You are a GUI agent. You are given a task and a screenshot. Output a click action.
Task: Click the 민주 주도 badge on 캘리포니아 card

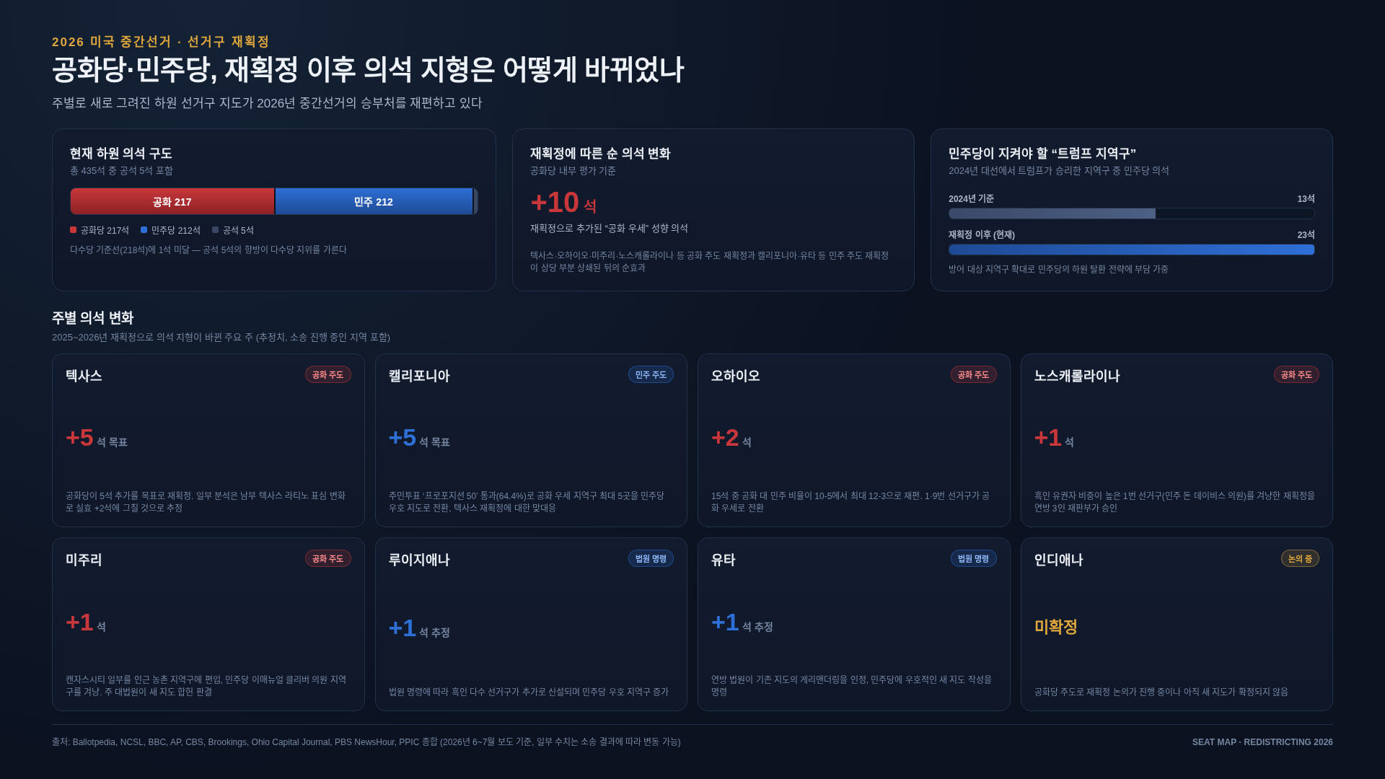[651, 374]
